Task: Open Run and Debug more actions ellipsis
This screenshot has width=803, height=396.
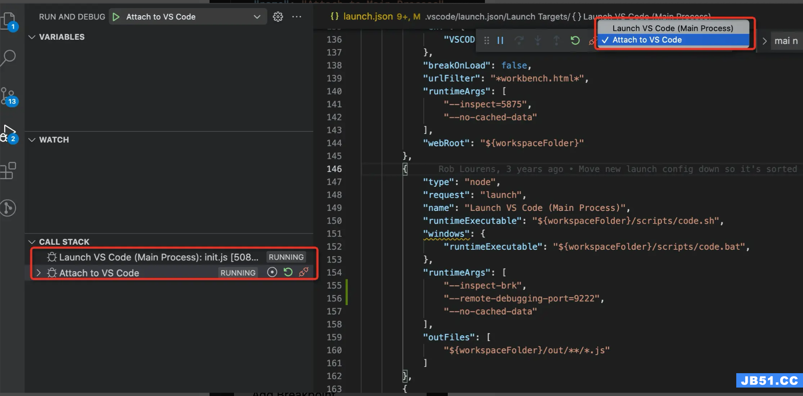Action: point(297,17)
